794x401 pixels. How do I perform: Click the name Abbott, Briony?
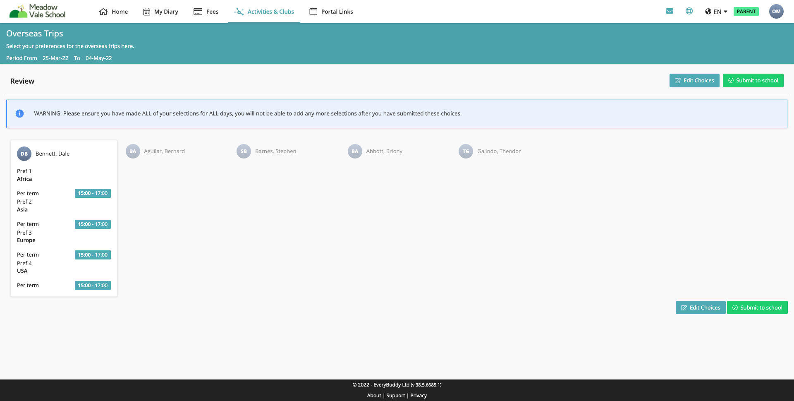[384, 151]
